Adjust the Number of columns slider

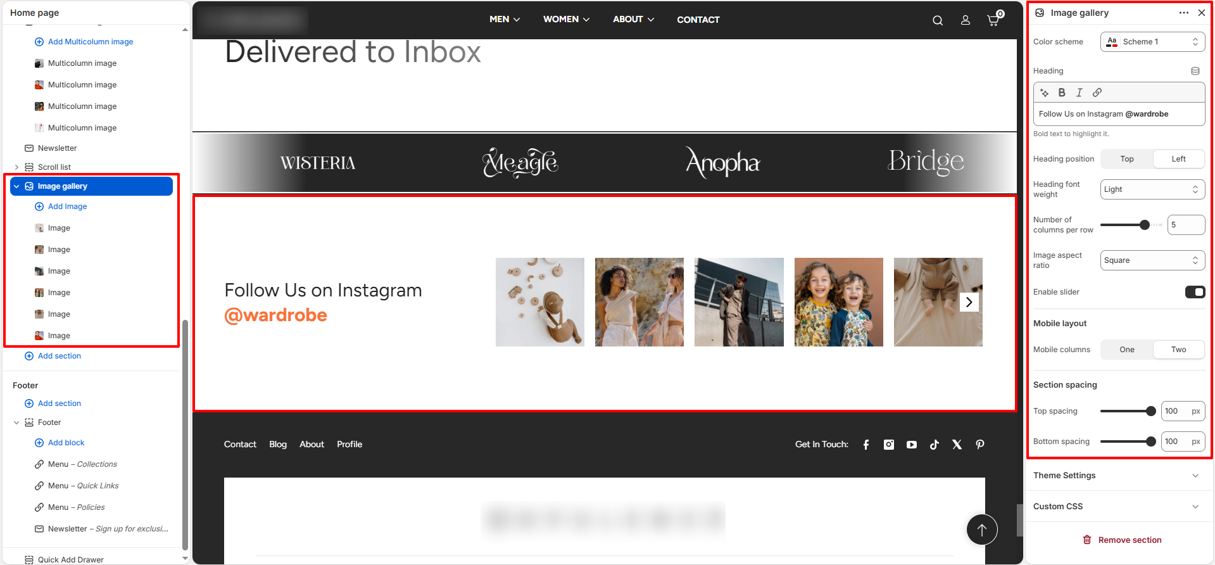click(1145, 225)
